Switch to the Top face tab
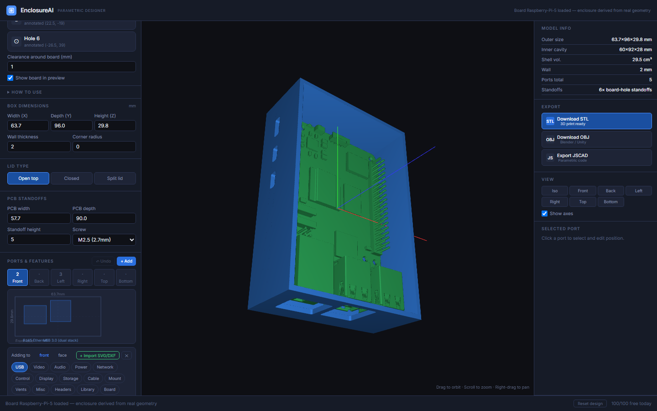 [x=104, y=278]
